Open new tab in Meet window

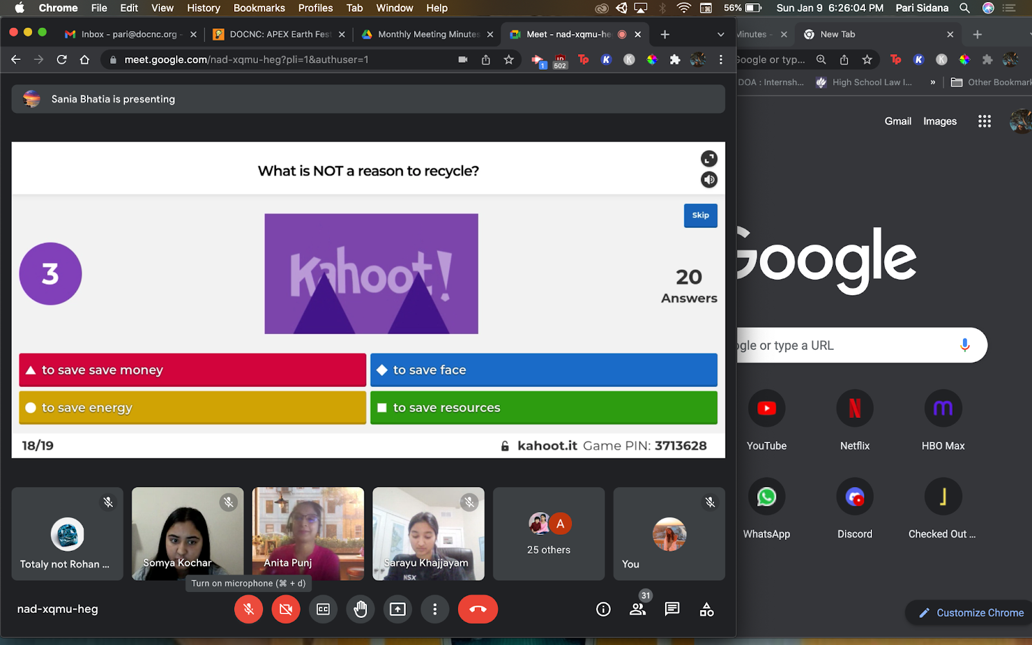(665, 34)
